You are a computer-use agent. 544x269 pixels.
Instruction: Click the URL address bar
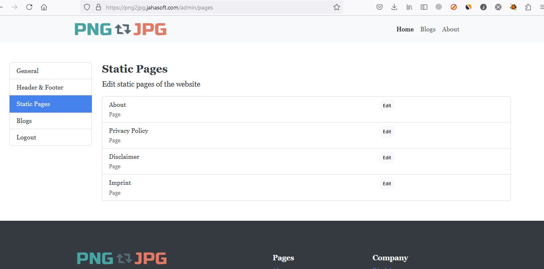click(x=214, y=7)
